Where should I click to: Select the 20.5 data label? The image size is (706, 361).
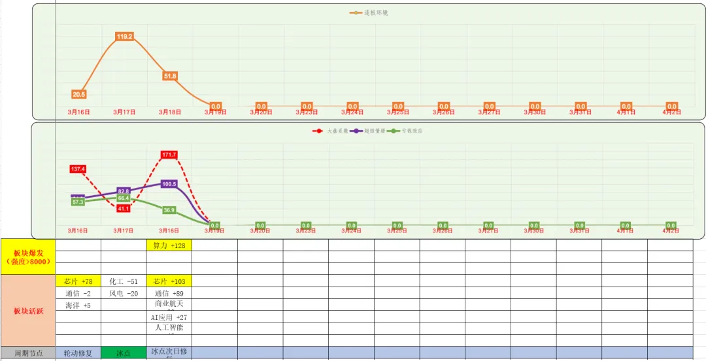(x=79, y=95)
